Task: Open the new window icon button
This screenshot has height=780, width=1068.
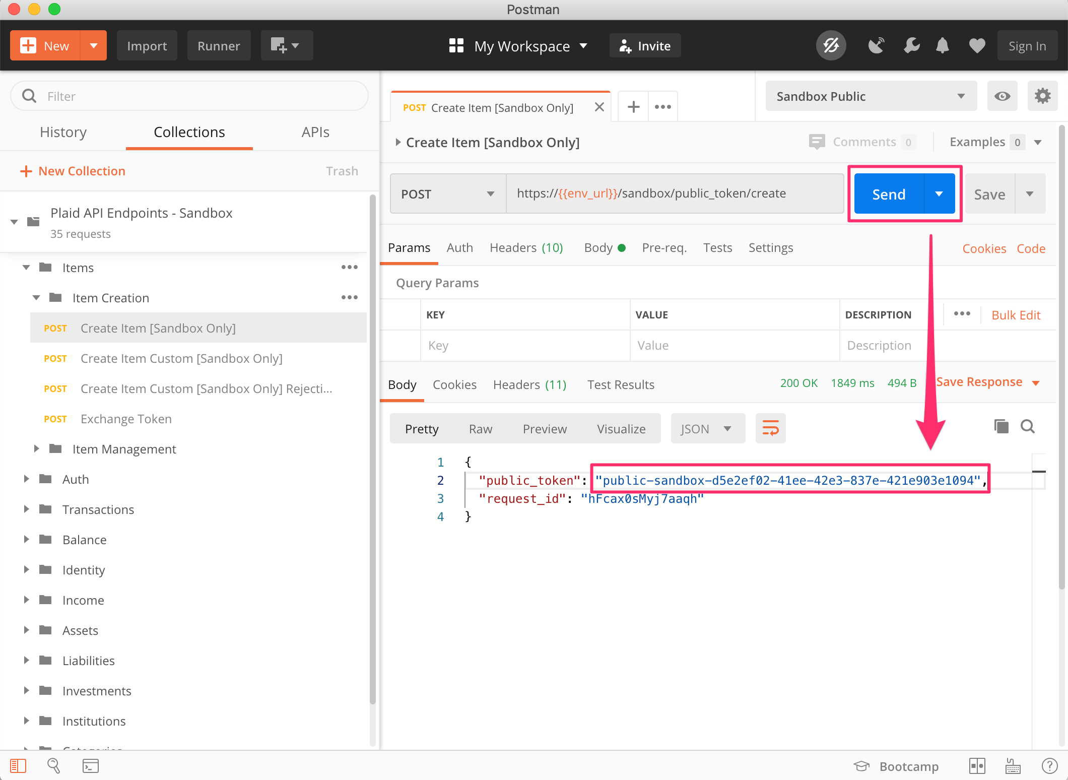Action: (x=287, y=46)
